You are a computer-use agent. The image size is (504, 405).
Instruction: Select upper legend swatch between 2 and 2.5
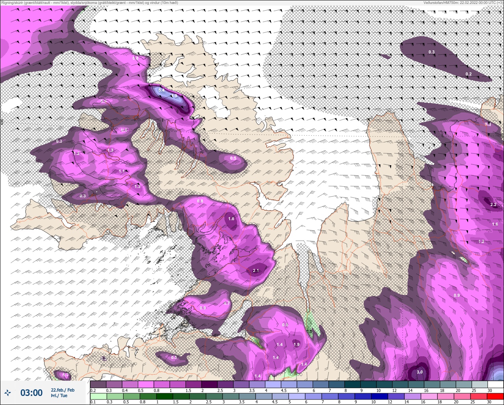pos(209,384)
